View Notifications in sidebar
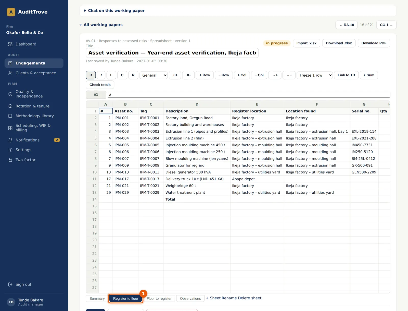This screenshot has width=408, height=311. (x=34, y=140)
